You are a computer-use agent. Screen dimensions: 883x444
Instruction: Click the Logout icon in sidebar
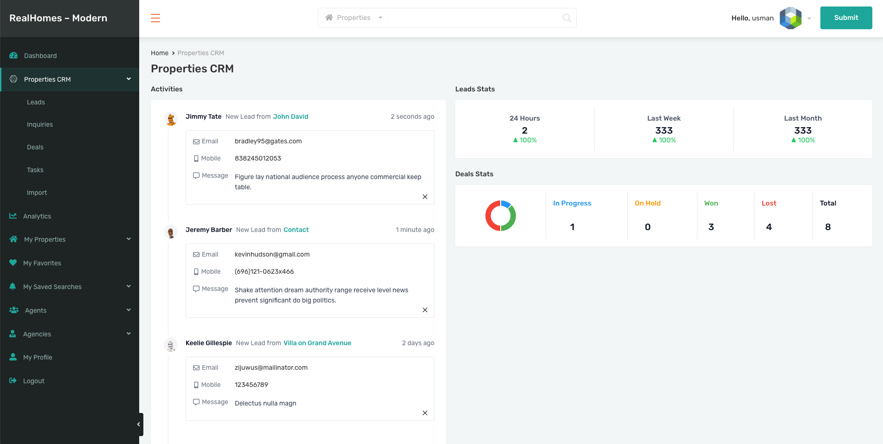13,381
